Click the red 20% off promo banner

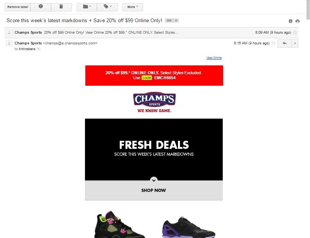coord(154,75)
